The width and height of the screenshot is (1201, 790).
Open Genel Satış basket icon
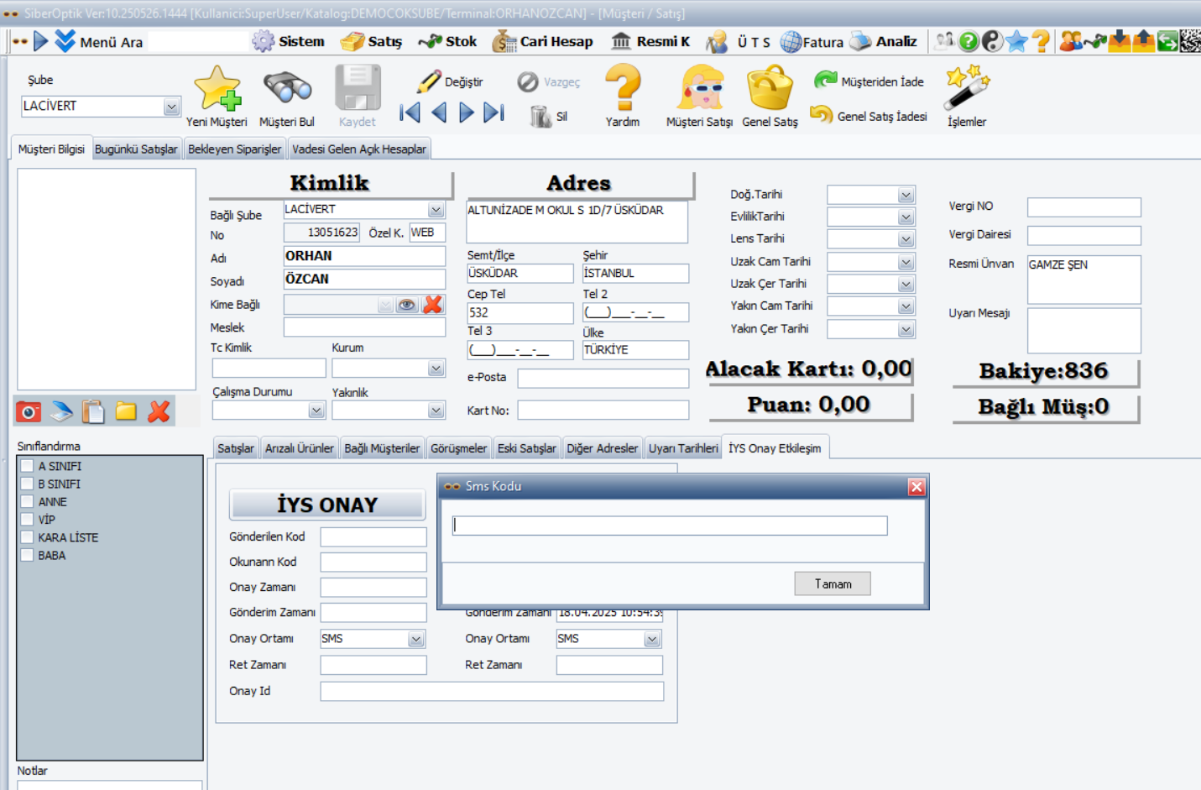click(770, 89)
